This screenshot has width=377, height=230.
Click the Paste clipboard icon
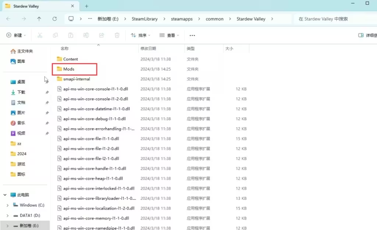point(71,36)
